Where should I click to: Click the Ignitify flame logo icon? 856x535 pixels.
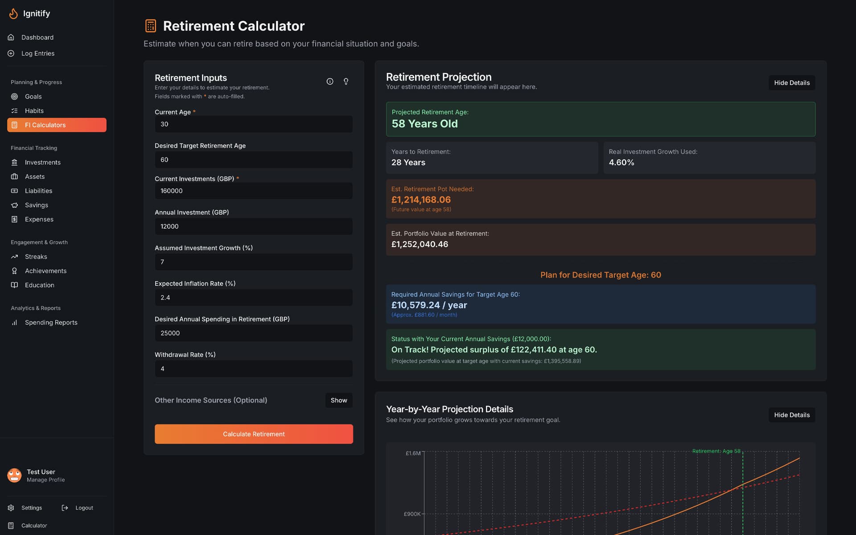(x=13, y=13)
